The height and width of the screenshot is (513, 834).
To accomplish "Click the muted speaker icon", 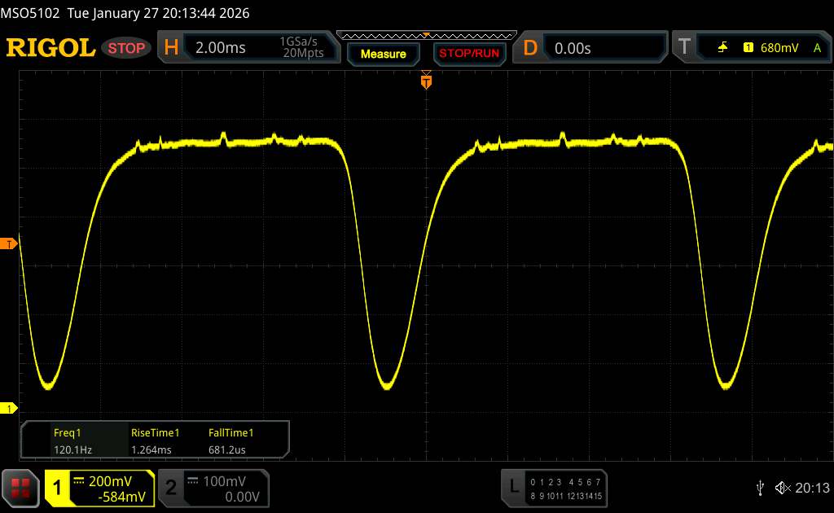I will tap(783, 488).
